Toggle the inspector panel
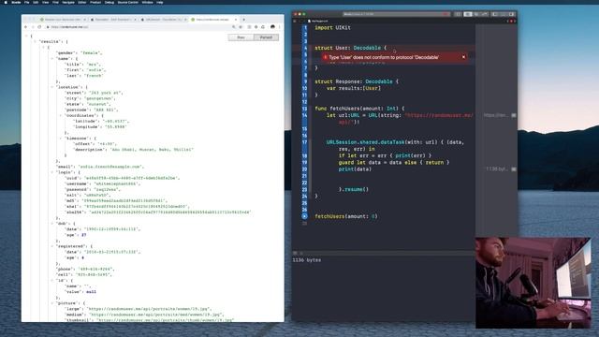599x337 pixels. pyautogui.click(x=511, y=14)
